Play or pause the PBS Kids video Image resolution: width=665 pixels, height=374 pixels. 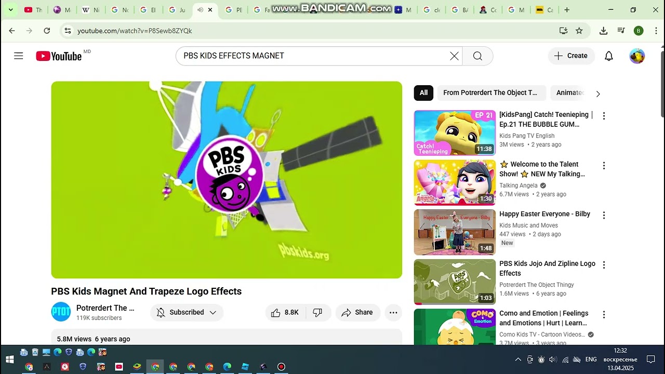227,180
